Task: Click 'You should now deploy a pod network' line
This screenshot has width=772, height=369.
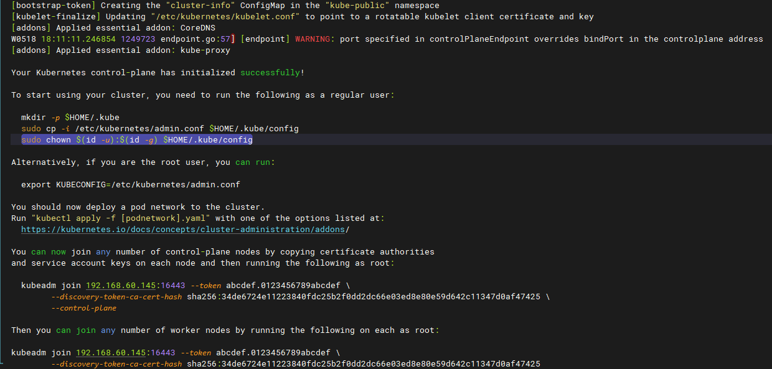Action: click(x=138, y=207)
